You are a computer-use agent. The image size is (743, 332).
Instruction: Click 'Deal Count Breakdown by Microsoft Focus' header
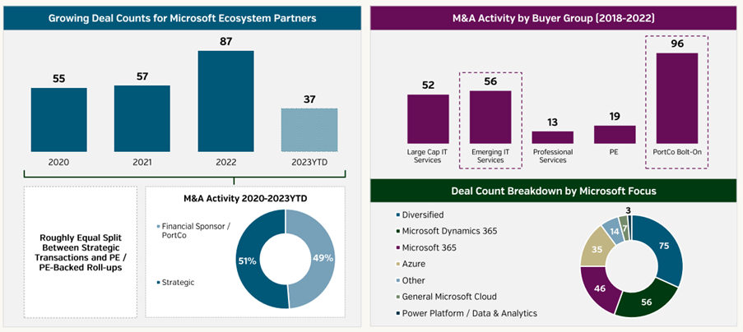[553, 191]
